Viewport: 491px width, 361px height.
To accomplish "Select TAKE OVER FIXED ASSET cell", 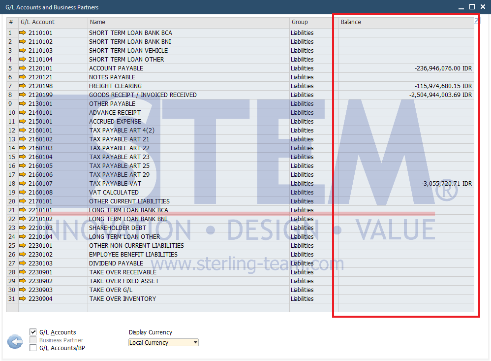I will (188, 281).
